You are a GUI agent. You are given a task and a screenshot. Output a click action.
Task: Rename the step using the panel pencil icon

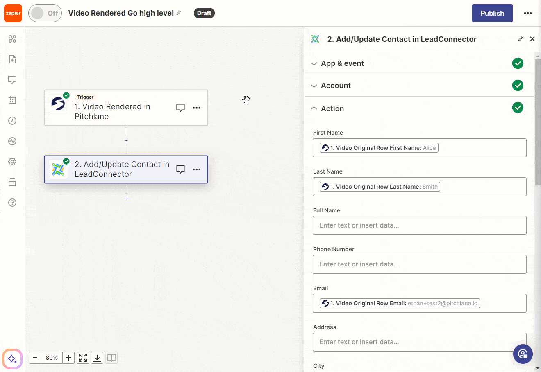[521, 39]
